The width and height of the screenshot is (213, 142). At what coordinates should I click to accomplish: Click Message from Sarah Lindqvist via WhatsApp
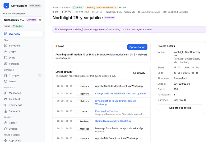coord(119,129)
